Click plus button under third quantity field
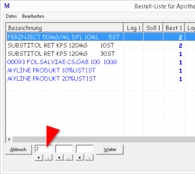Screen dimensions: 195x174 pyautogui.click(x=80, y=158)
